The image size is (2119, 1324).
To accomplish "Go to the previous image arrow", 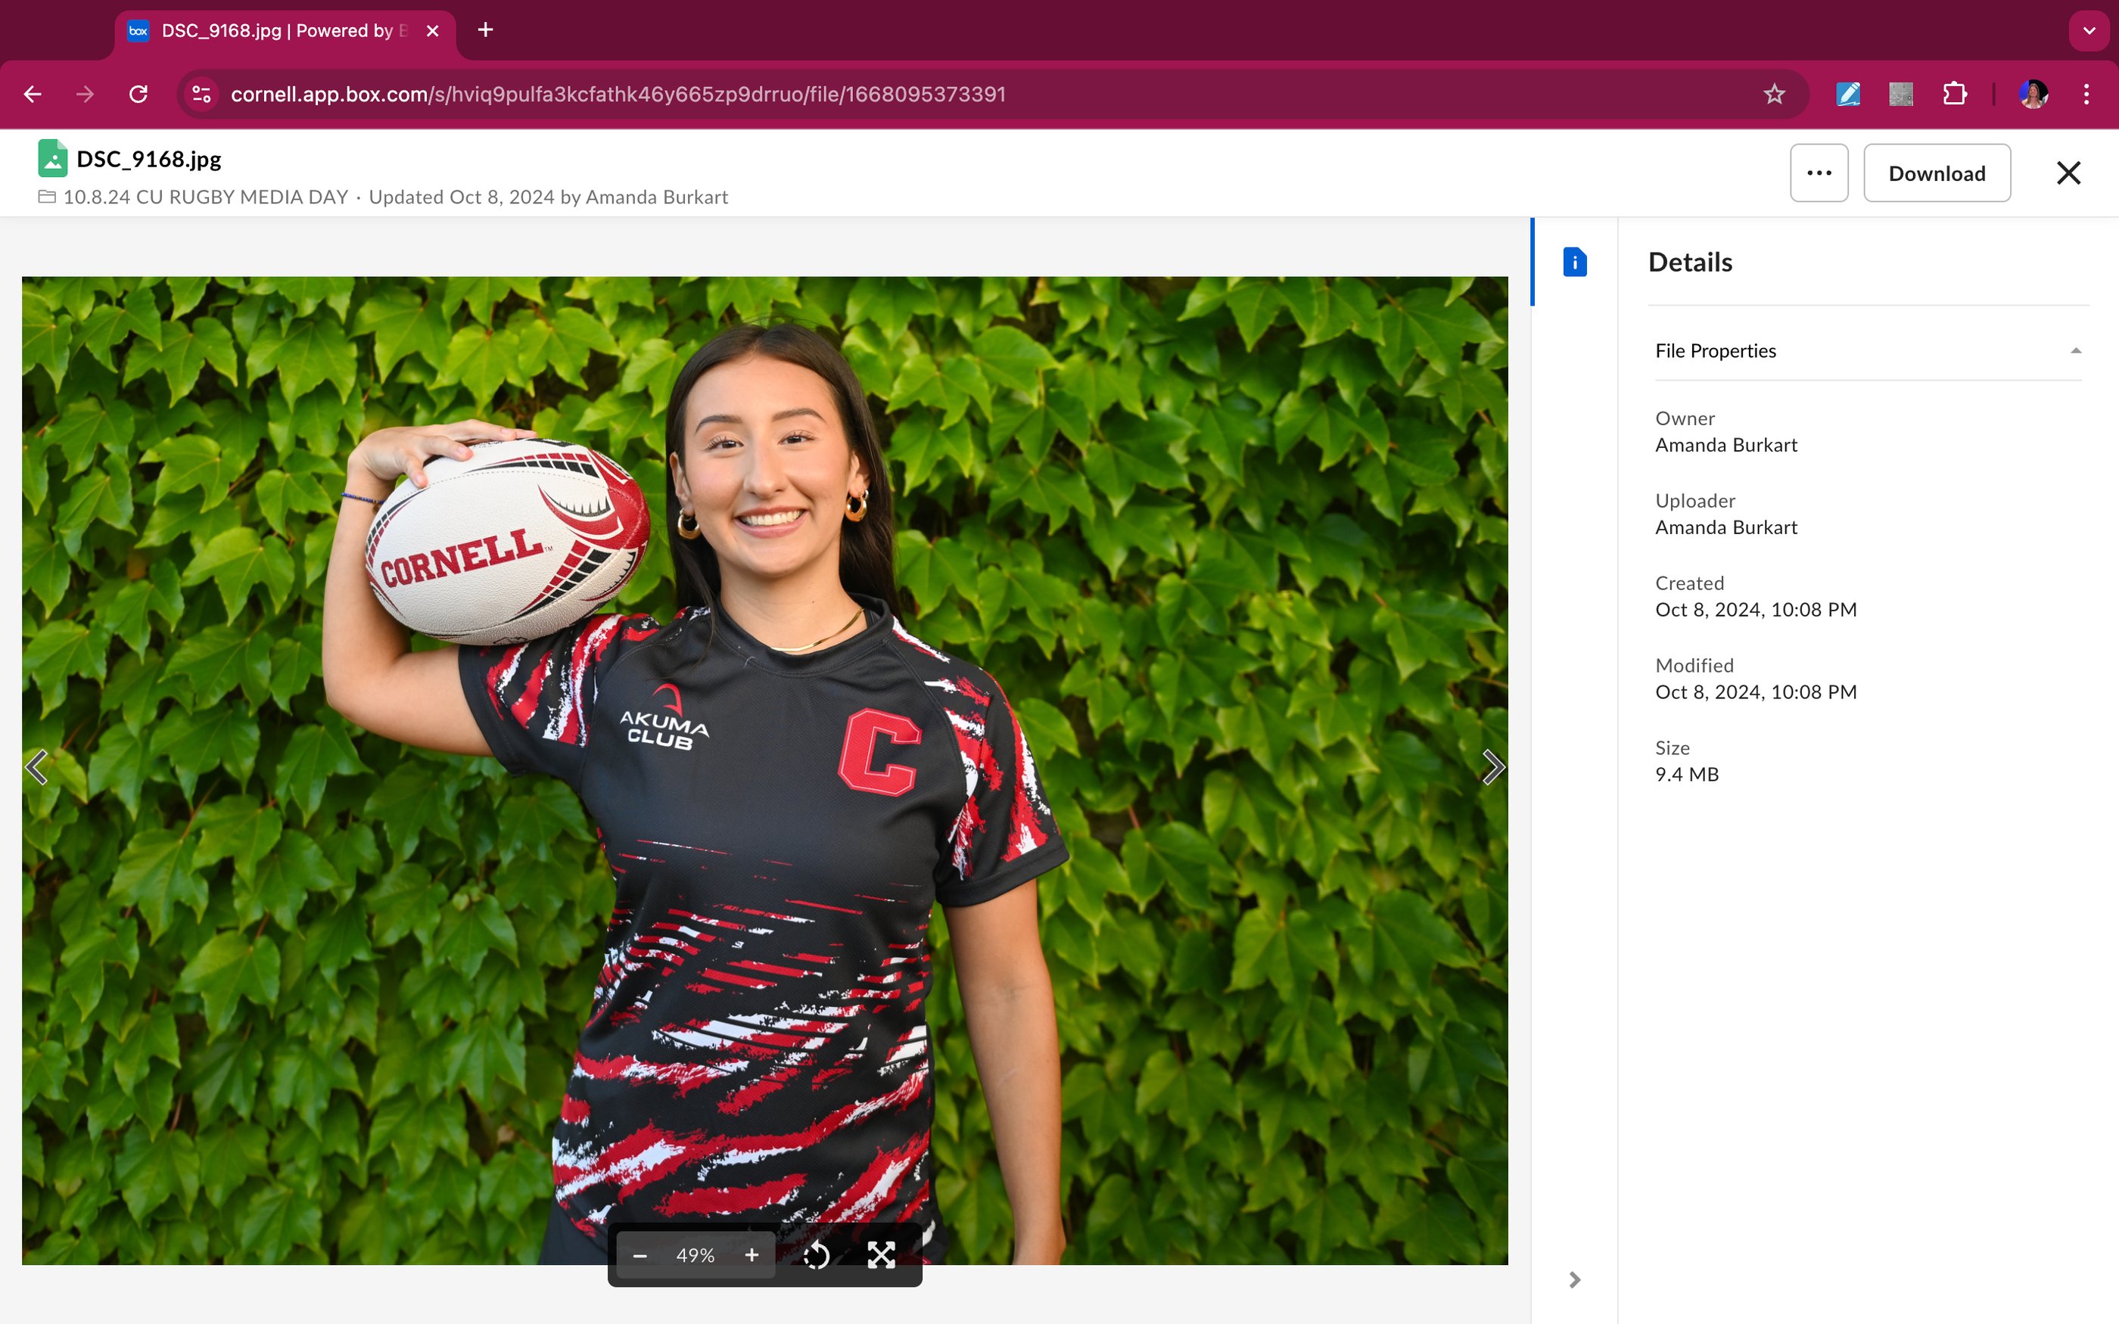I will (x=37, y=767).
